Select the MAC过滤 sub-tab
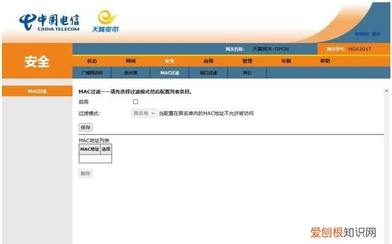 tap(170, 73)
